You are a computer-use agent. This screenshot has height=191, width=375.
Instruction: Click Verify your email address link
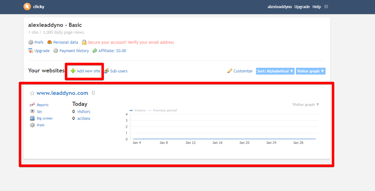pyautogui.click(x=131, y=42)
